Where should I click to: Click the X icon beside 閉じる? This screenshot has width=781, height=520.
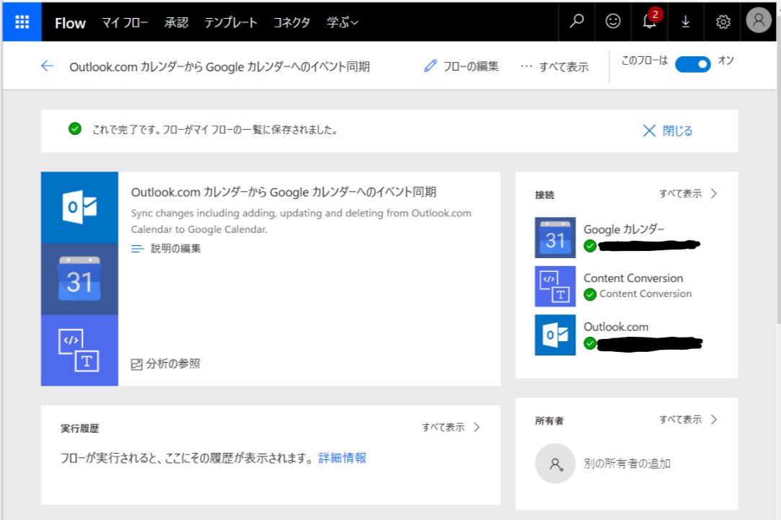649,131
